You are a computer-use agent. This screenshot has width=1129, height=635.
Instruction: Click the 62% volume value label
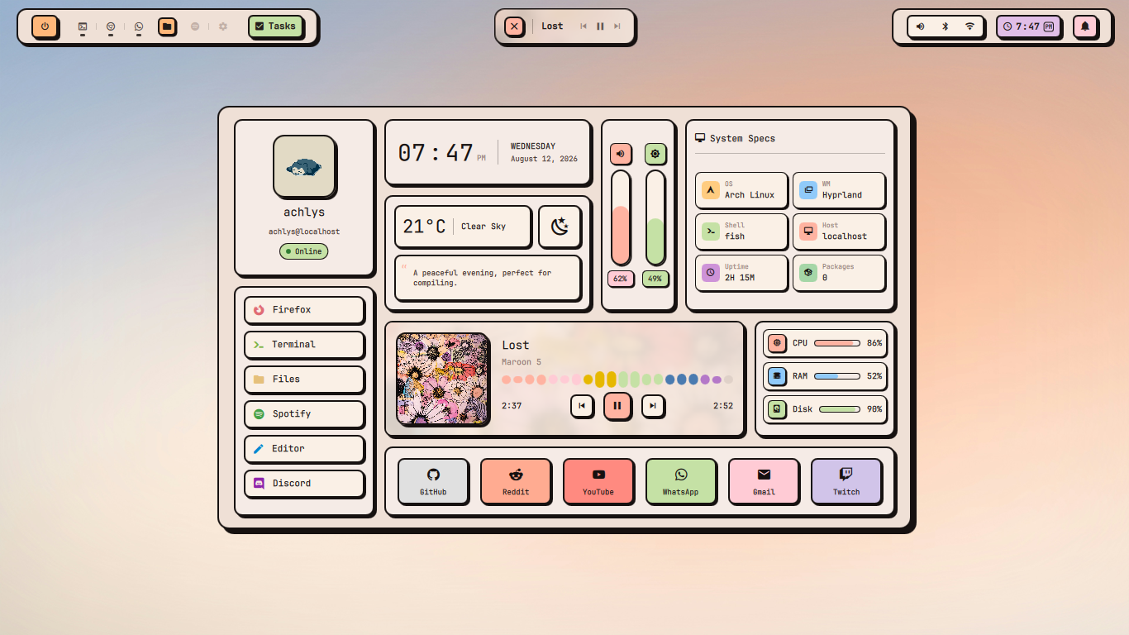click(620, 279)
